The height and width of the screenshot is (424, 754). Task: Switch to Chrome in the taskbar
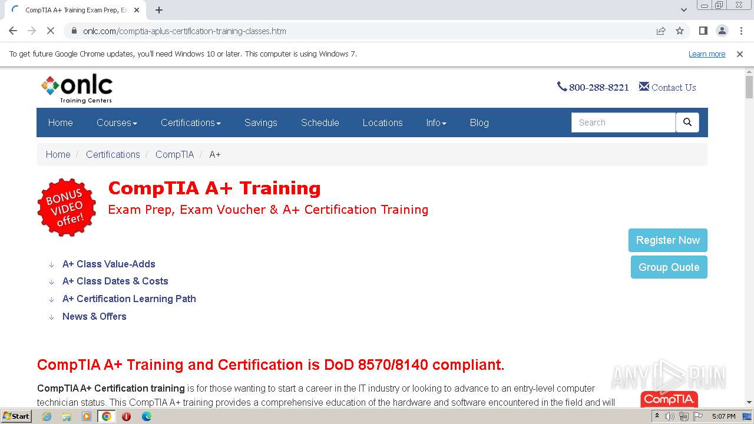pyautogui.click(x=107, y=416)
